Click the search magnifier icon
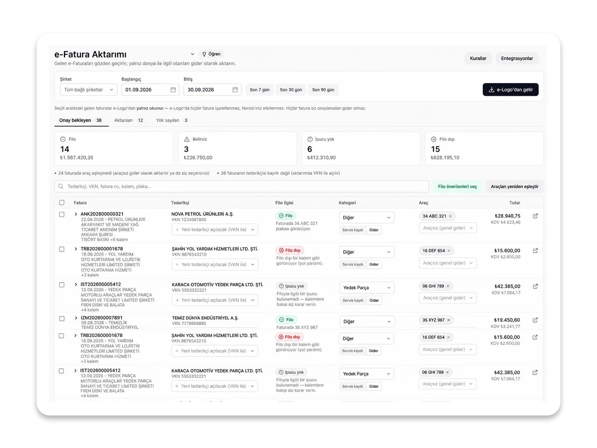The width and height of the screenshot is (597, 448). (61, 186)
